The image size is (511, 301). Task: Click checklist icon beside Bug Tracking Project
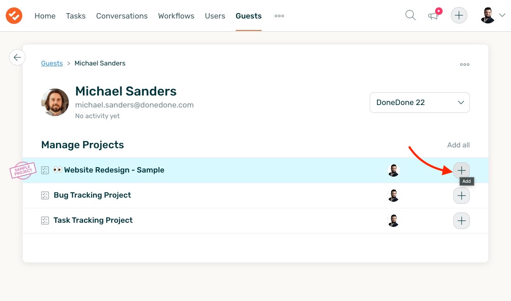point(45,196)
